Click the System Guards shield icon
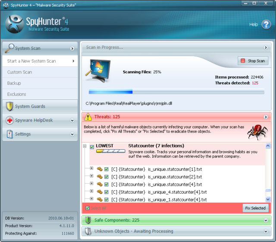Image resolution: width=276 pixels, height=242 pixels. pyautogui.click(x=9, y=106)
